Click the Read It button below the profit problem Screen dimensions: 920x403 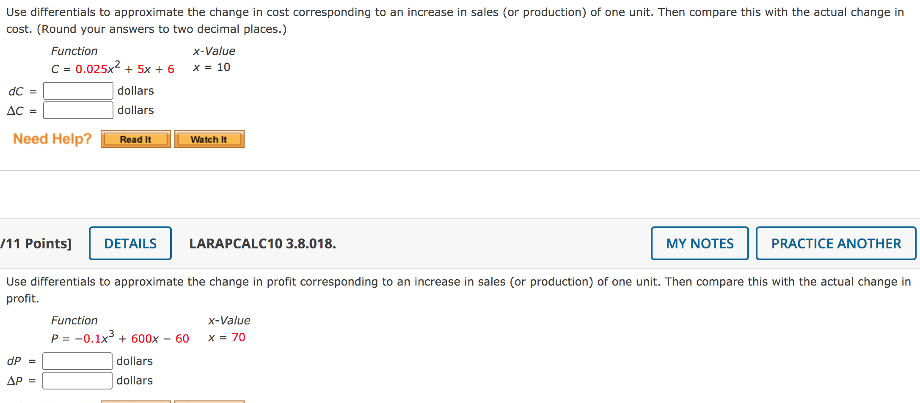135,401
